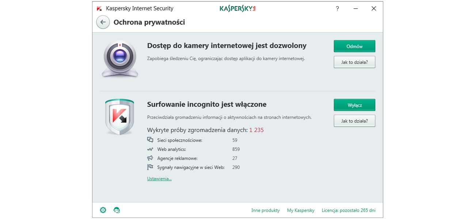Click the value 27 for advertising agencies
475x219 pixels.
(235, 158)
